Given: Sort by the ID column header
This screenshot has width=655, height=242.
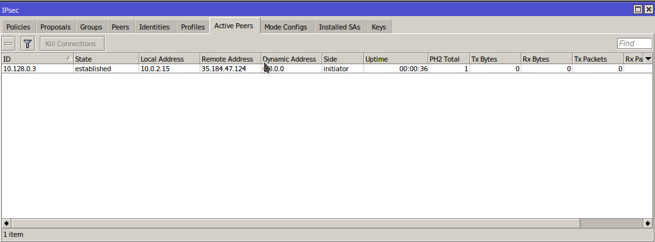Looking at the screenshot, I should (38, 59).
